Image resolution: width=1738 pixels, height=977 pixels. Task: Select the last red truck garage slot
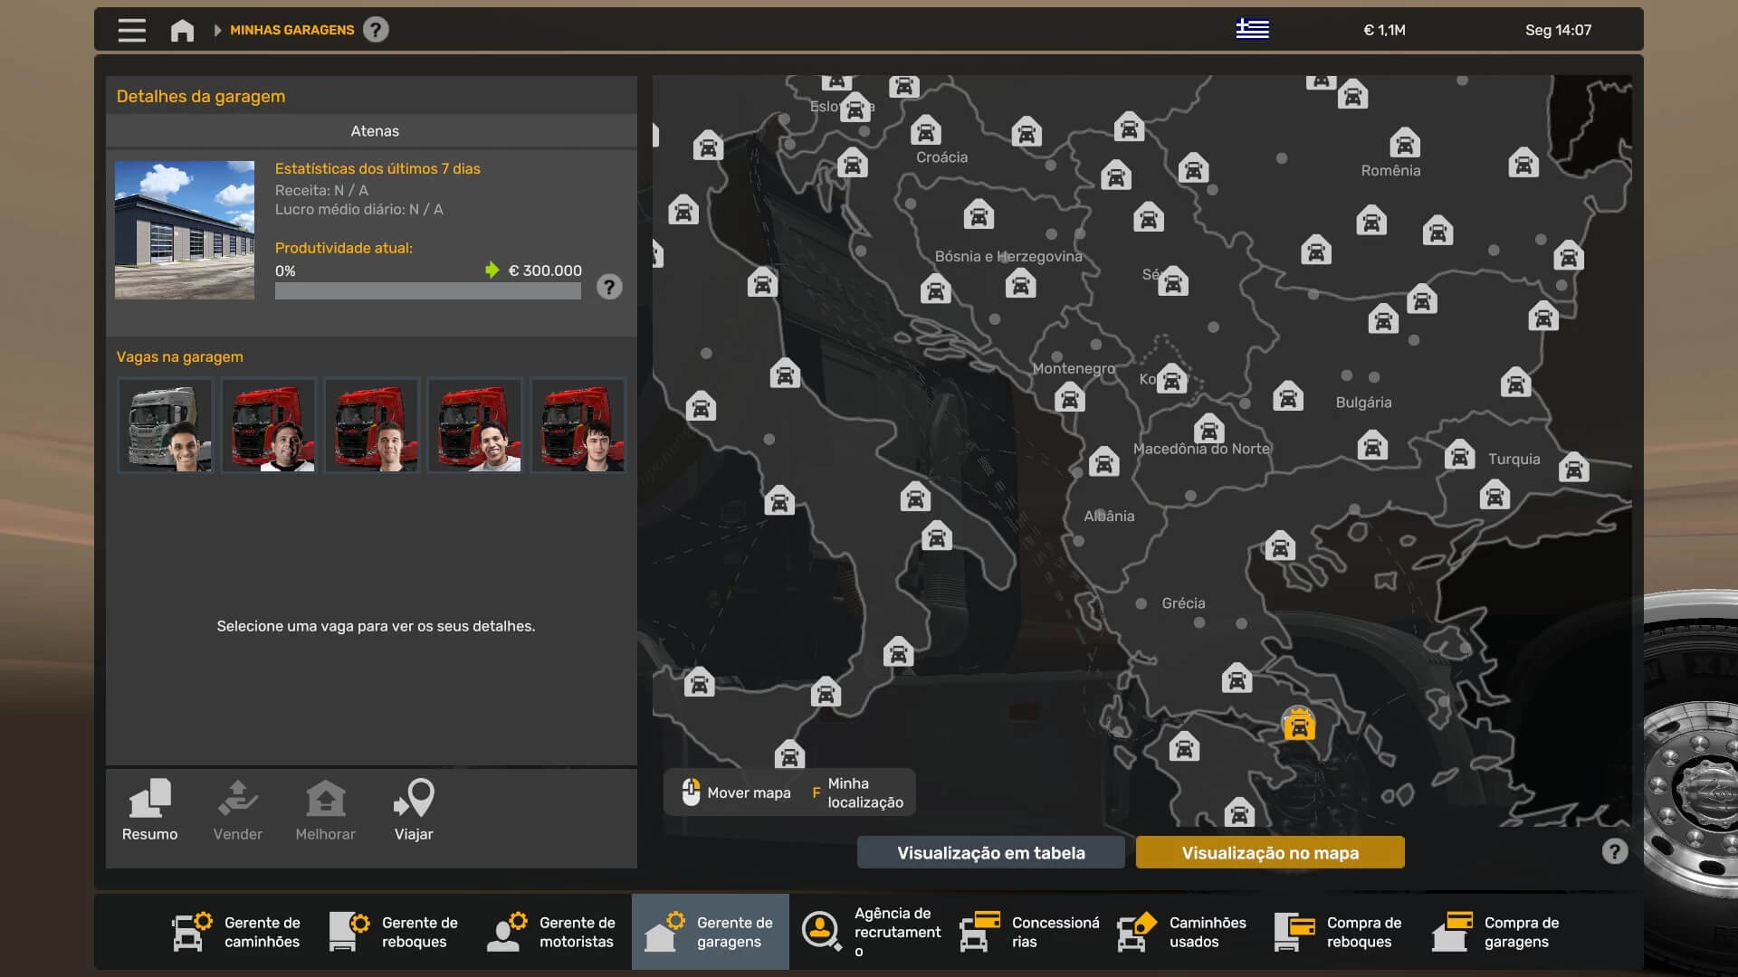[578, 425]
